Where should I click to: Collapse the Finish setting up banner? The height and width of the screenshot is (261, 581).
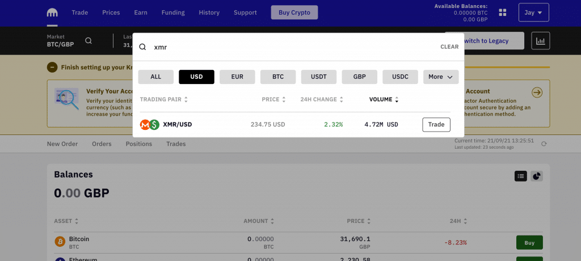pos(52,68)
